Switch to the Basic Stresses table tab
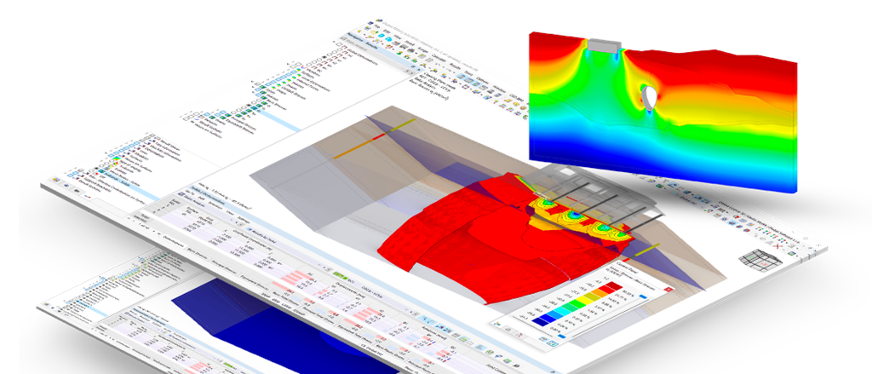This screenshot has height=374, width=872. [x=198, y=253]
